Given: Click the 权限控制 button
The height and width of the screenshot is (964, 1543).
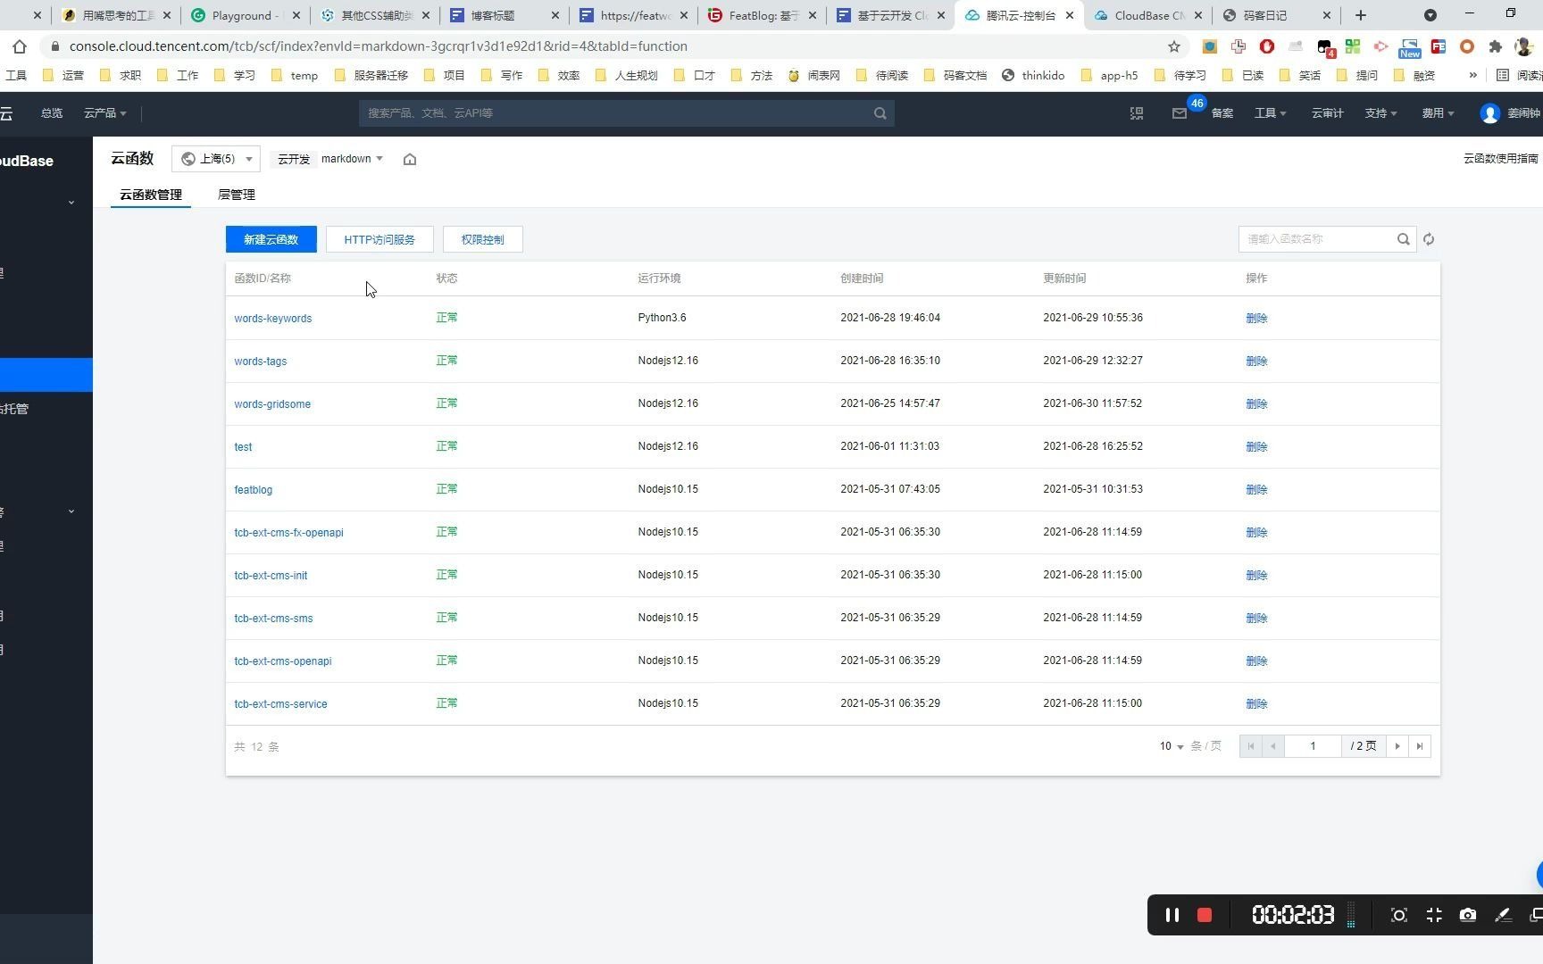Looking at the screenshot, I should [x=482, y=239].
